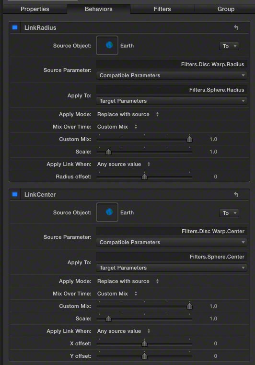255x365 pixels.
Task: Click LinkCenter Earth source object well
Action: click(x=107, y=212)
